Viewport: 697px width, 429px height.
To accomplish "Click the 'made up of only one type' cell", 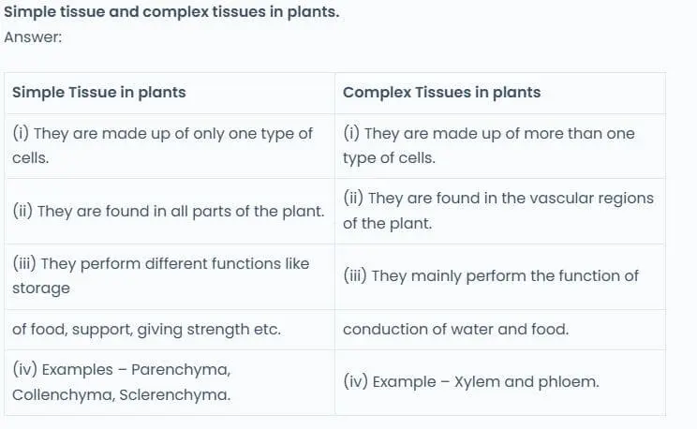I will (162, 145).
